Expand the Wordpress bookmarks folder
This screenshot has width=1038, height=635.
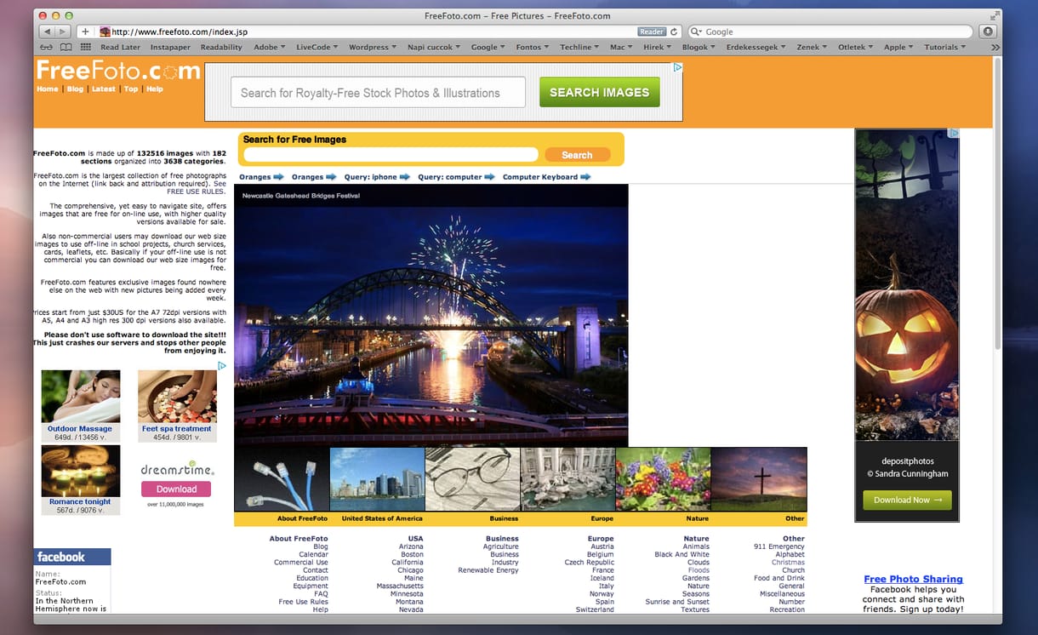tap(373, 48)
